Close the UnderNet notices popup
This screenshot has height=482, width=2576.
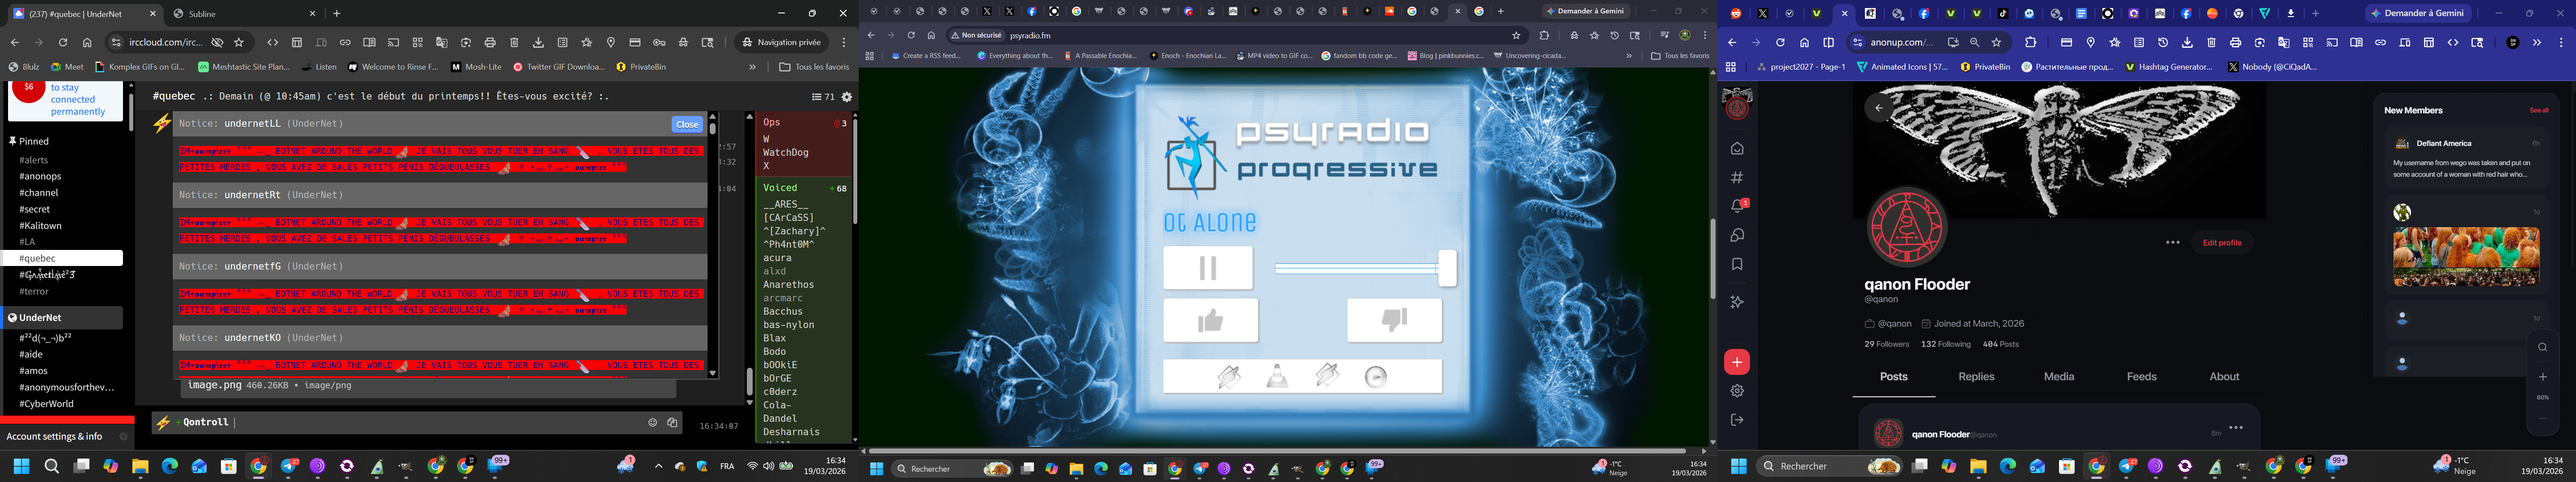coord(687,125)
